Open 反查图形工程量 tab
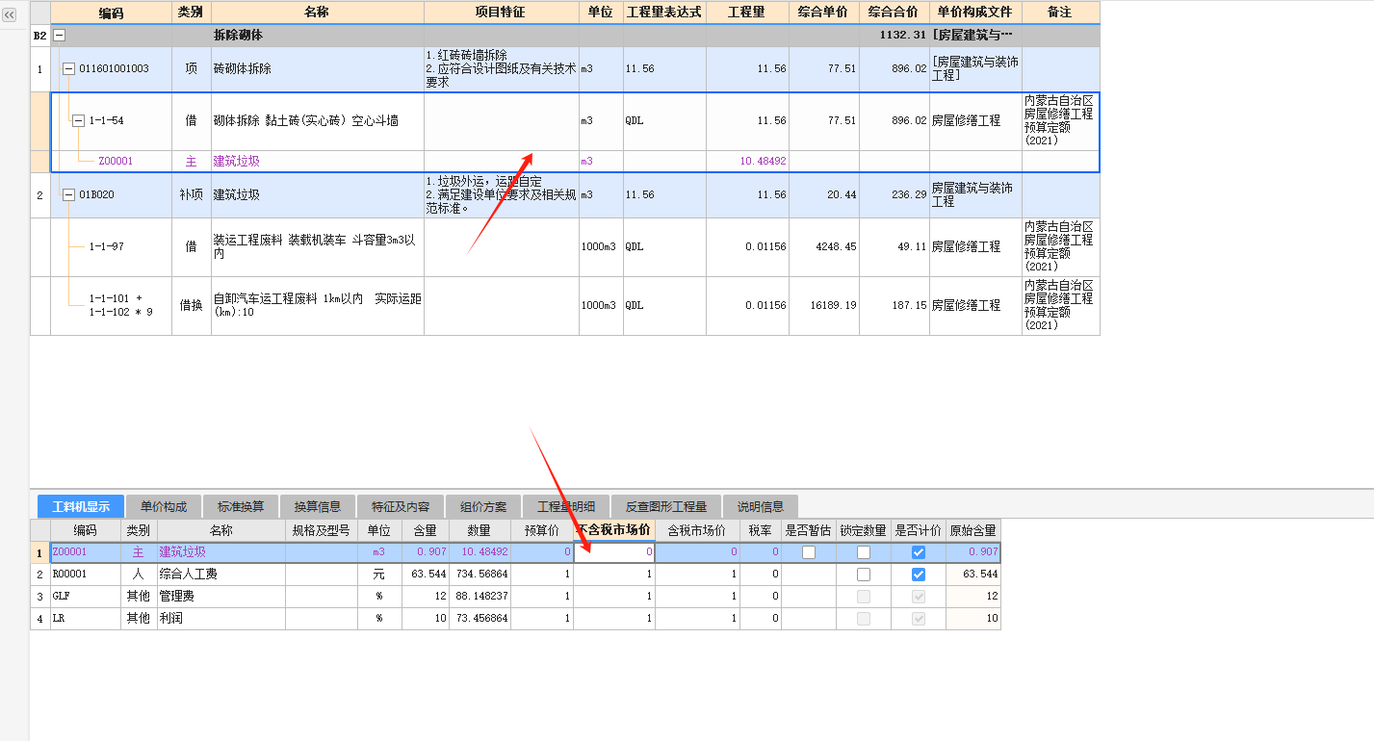The width and height of the screenshot is (1374, 741). click(x=666, y=506)
